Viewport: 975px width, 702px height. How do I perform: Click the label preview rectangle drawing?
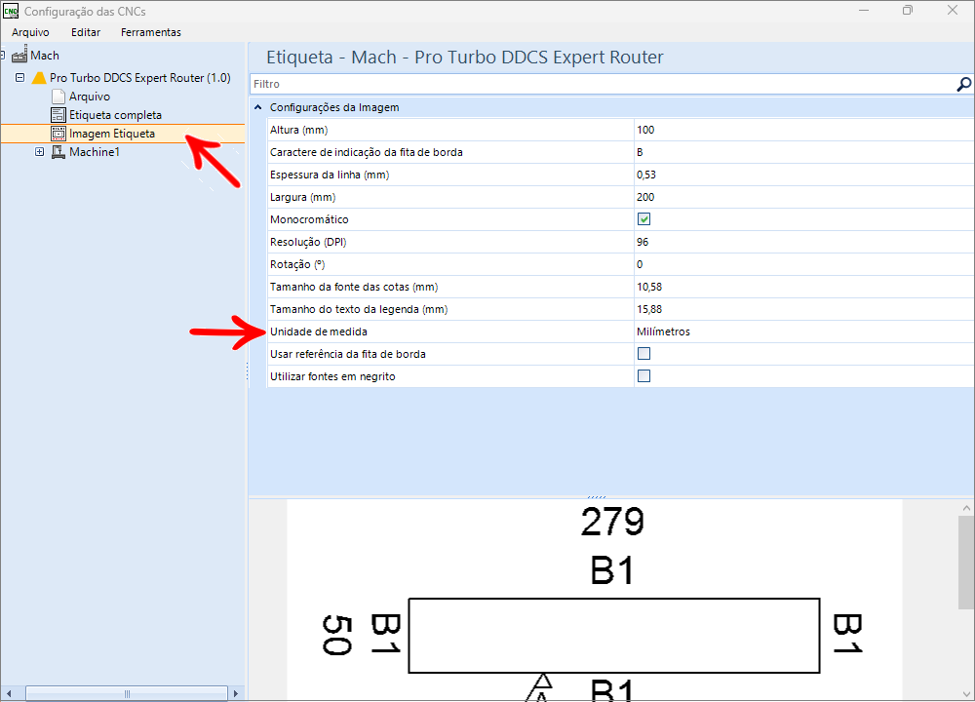613,636
